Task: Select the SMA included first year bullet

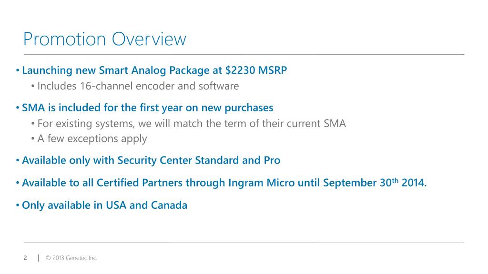Action: tap(148, 108)
